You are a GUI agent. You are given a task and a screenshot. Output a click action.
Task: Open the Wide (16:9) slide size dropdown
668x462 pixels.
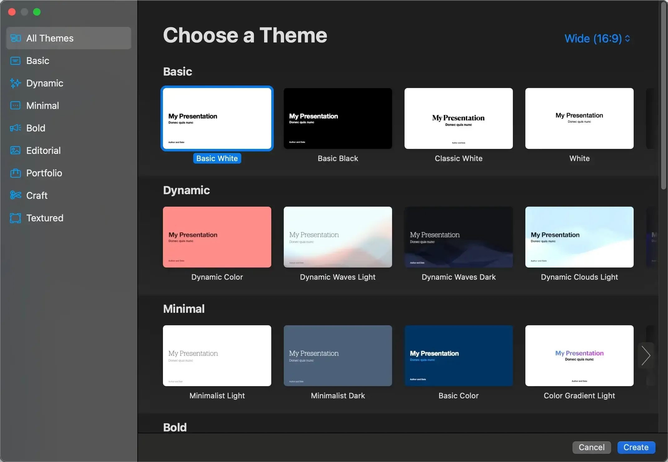point(597,38)
